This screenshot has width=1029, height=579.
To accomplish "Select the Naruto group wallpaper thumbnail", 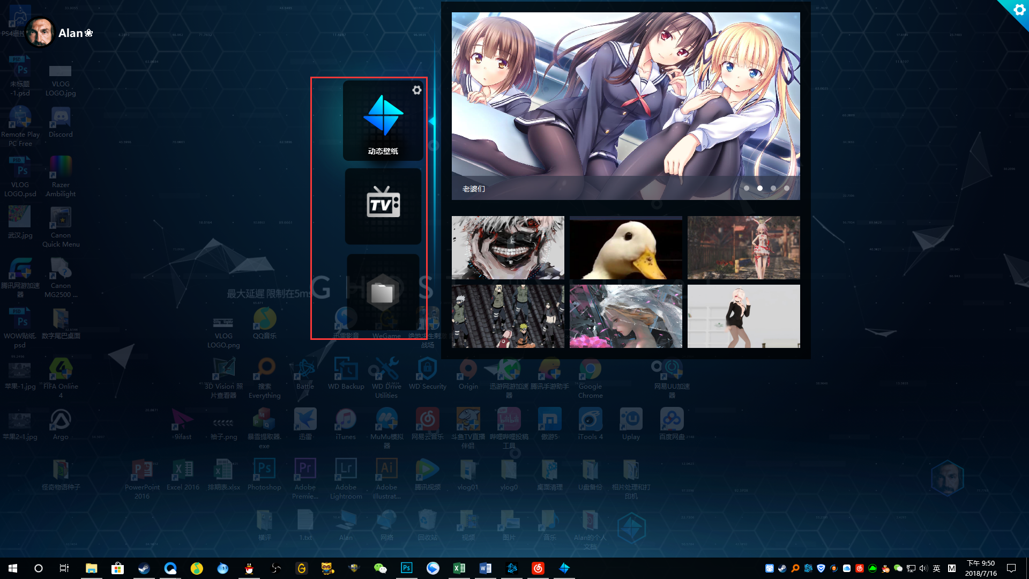I will click(x=508, y=316).
